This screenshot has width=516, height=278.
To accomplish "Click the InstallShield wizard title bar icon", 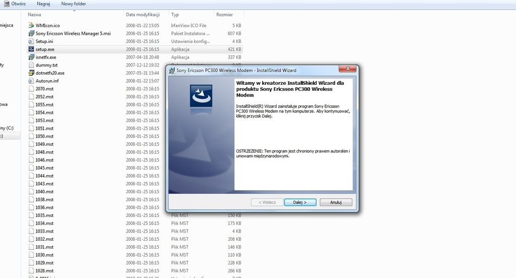I will click(171, 71).
